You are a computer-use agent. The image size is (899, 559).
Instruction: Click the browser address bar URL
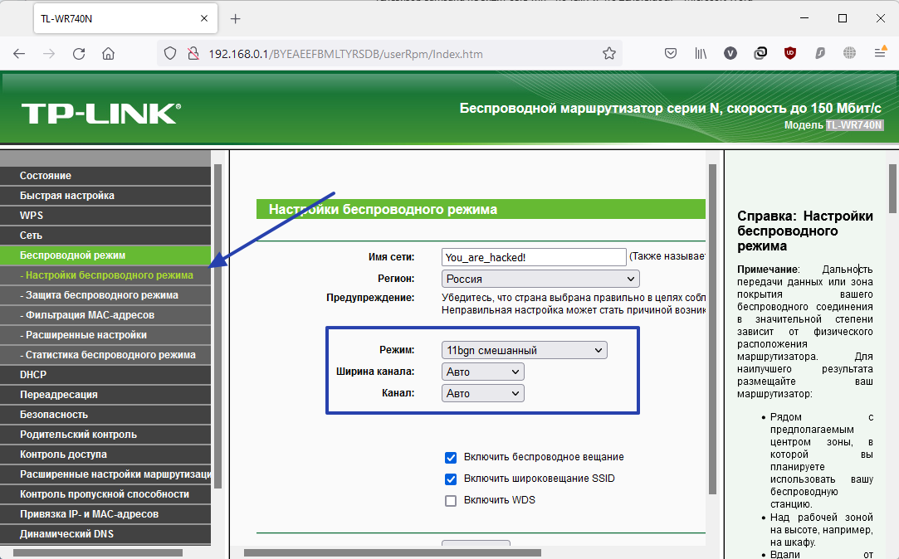[345, 54]
